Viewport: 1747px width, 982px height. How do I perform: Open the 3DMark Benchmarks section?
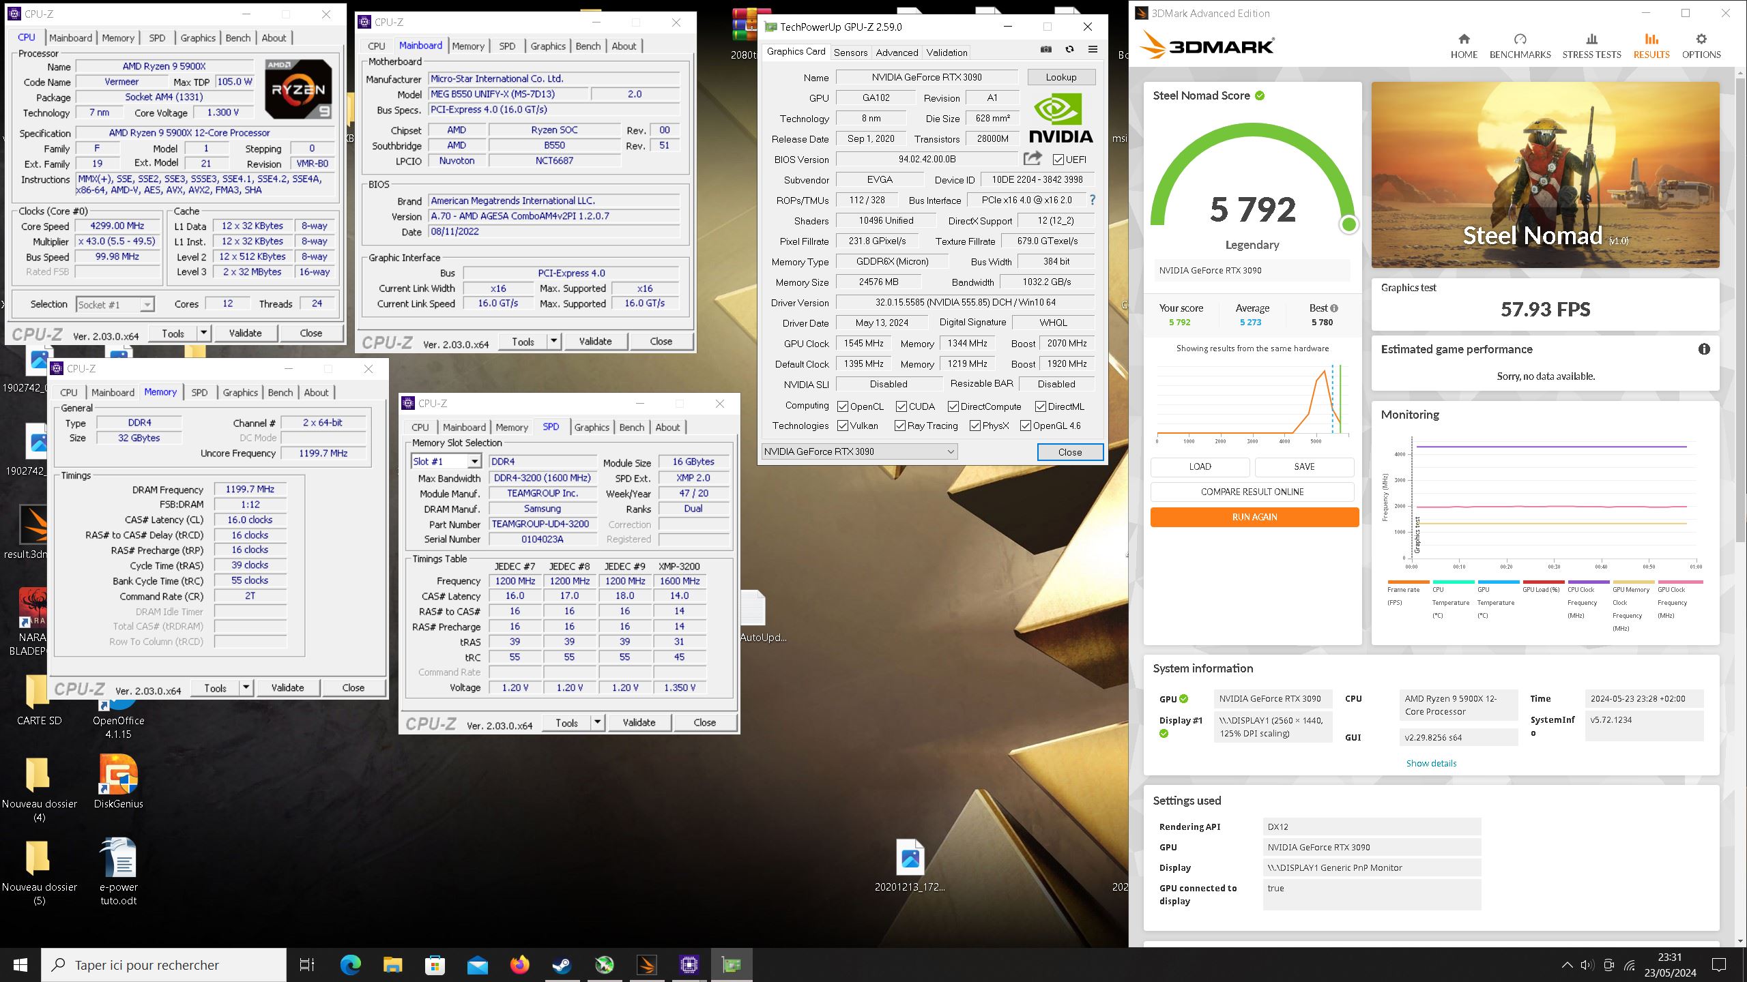click(1520, 46)
